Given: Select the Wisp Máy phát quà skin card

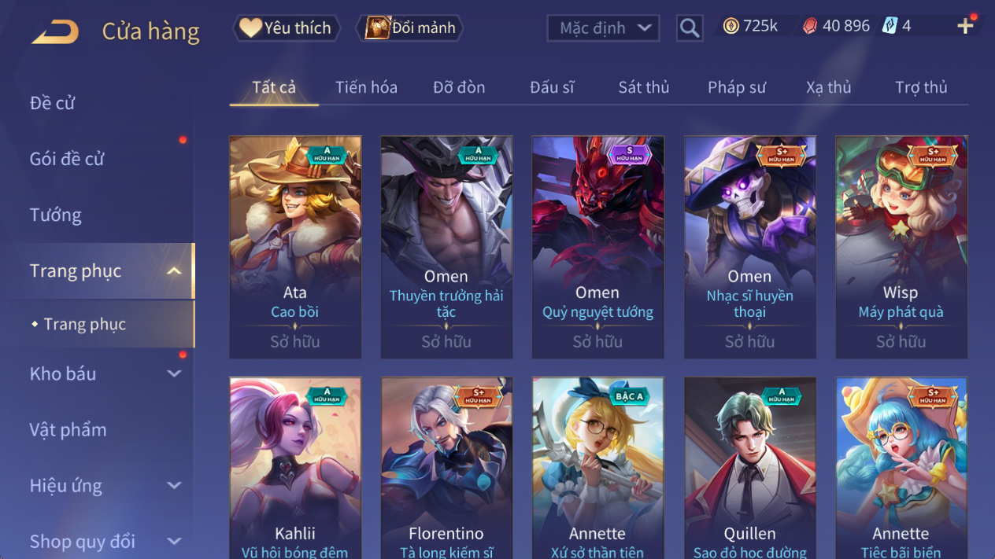Looking at the screenshot, I should pos(901,248).
